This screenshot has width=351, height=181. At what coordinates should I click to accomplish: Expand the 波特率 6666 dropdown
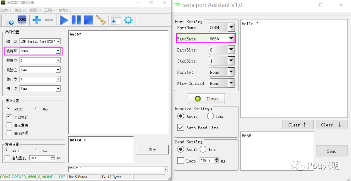(58, 51)
